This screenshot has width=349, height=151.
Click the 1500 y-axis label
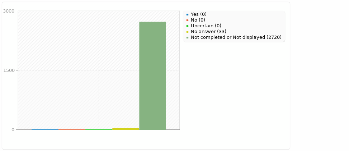point(9,70)
